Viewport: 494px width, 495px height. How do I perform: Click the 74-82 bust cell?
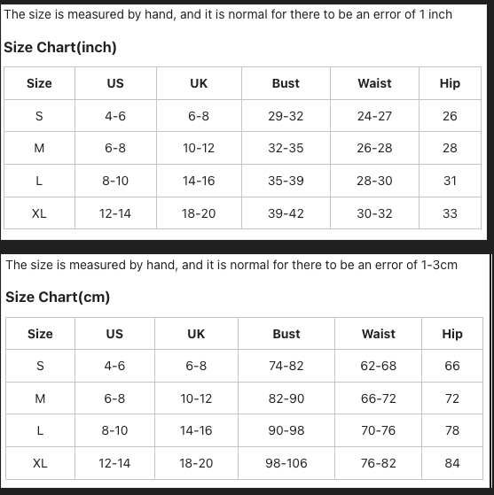[x=286, y=366]
